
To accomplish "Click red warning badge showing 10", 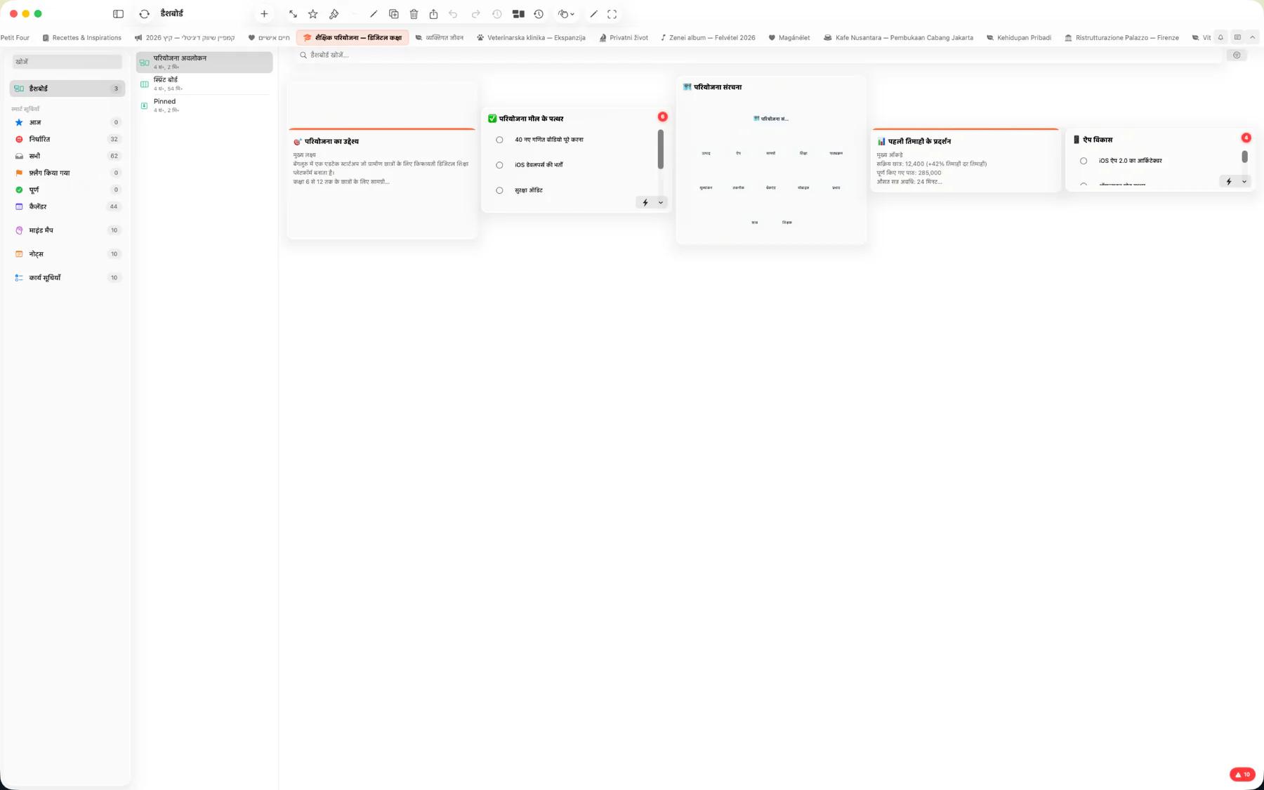I will [1242, 775].
